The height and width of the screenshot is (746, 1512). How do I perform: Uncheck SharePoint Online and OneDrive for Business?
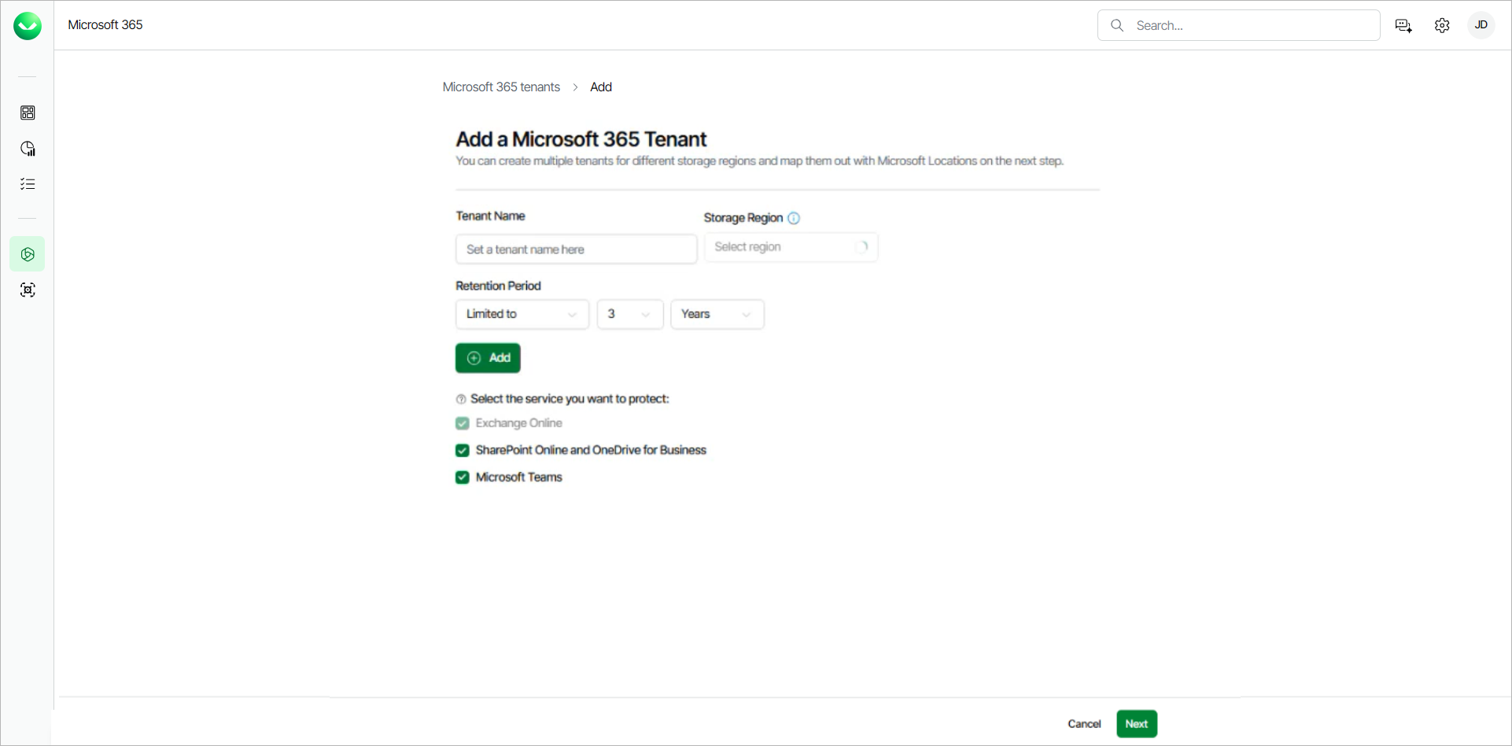tap(463, 450)
